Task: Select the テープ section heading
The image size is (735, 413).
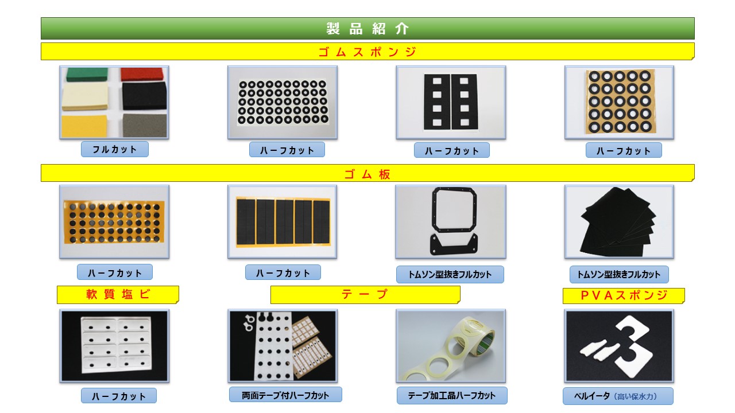Action: [x=365, y=295]
